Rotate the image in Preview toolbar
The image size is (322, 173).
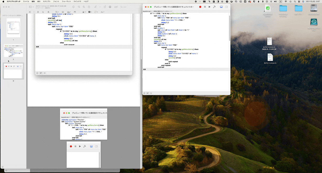(x=105, y=7)
